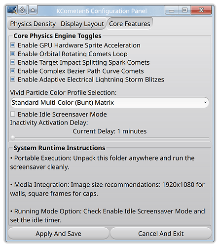Click the diamond icon button in title bar
Image resolution: width=219 pixels, height=247 pixels.
pyautogui.click(x=22, y=10)
